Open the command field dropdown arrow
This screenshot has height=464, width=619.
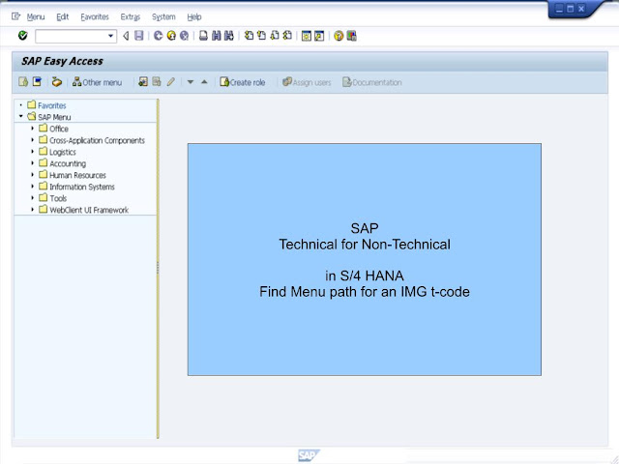pos(111,36)
